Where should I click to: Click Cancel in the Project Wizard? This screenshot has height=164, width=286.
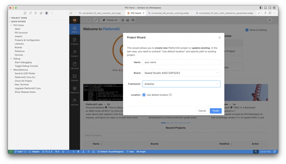coord(202,111)
